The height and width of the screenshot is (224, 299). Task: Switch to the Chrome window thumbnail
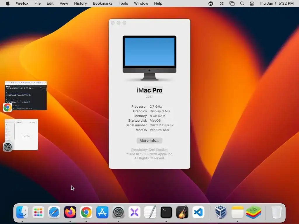click(26, 96)
